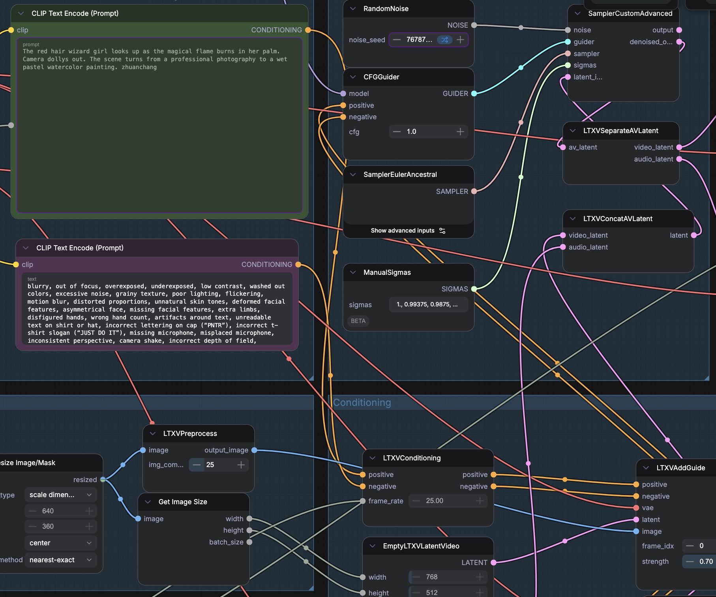Click SamplerCustomAdvanced output socket
716x597 pixels.
[x=679, y=30]
